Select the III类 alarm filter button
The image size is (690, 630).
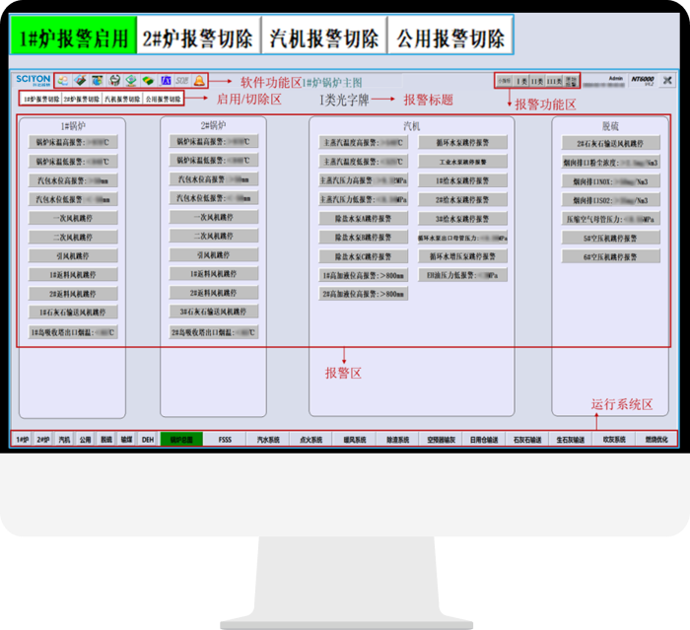click(x=554, y=80)
